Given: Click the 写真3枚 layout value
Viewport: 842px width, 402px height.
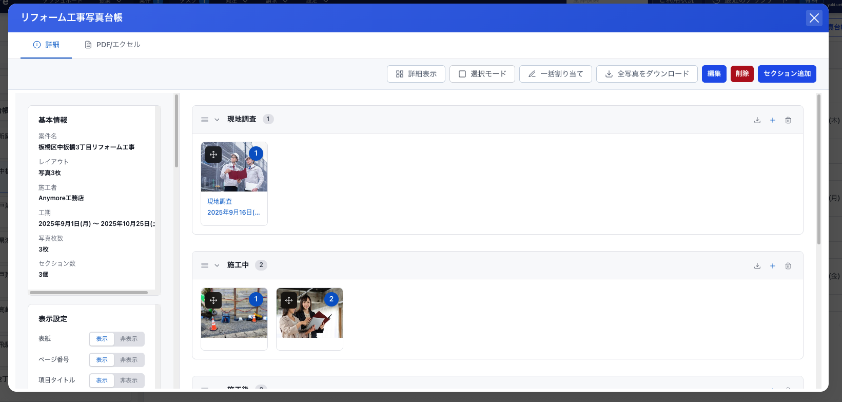Looking at the screenshot, I should pos(50,173).
